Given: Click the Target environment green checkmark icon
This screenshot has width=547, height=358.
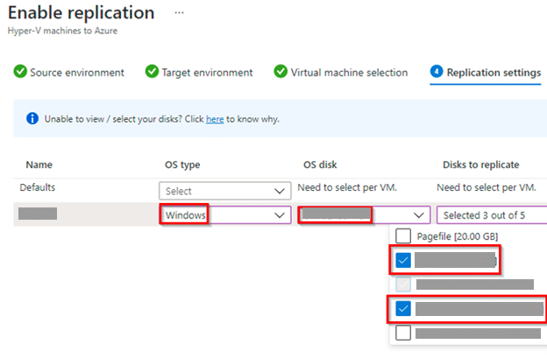Looking at the screenshot, I should click(152, 73).
